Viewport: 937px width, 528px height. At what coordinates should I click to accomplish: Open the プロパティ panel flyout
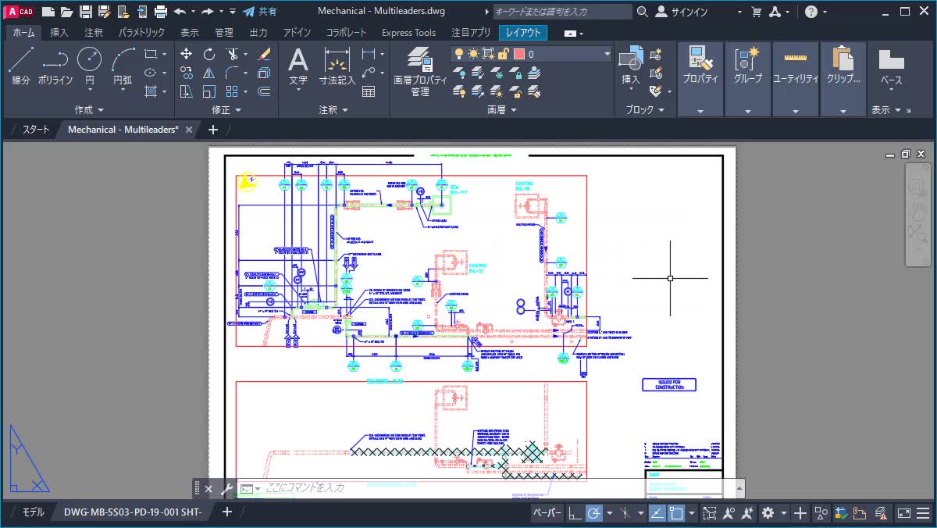coord(700,111)
